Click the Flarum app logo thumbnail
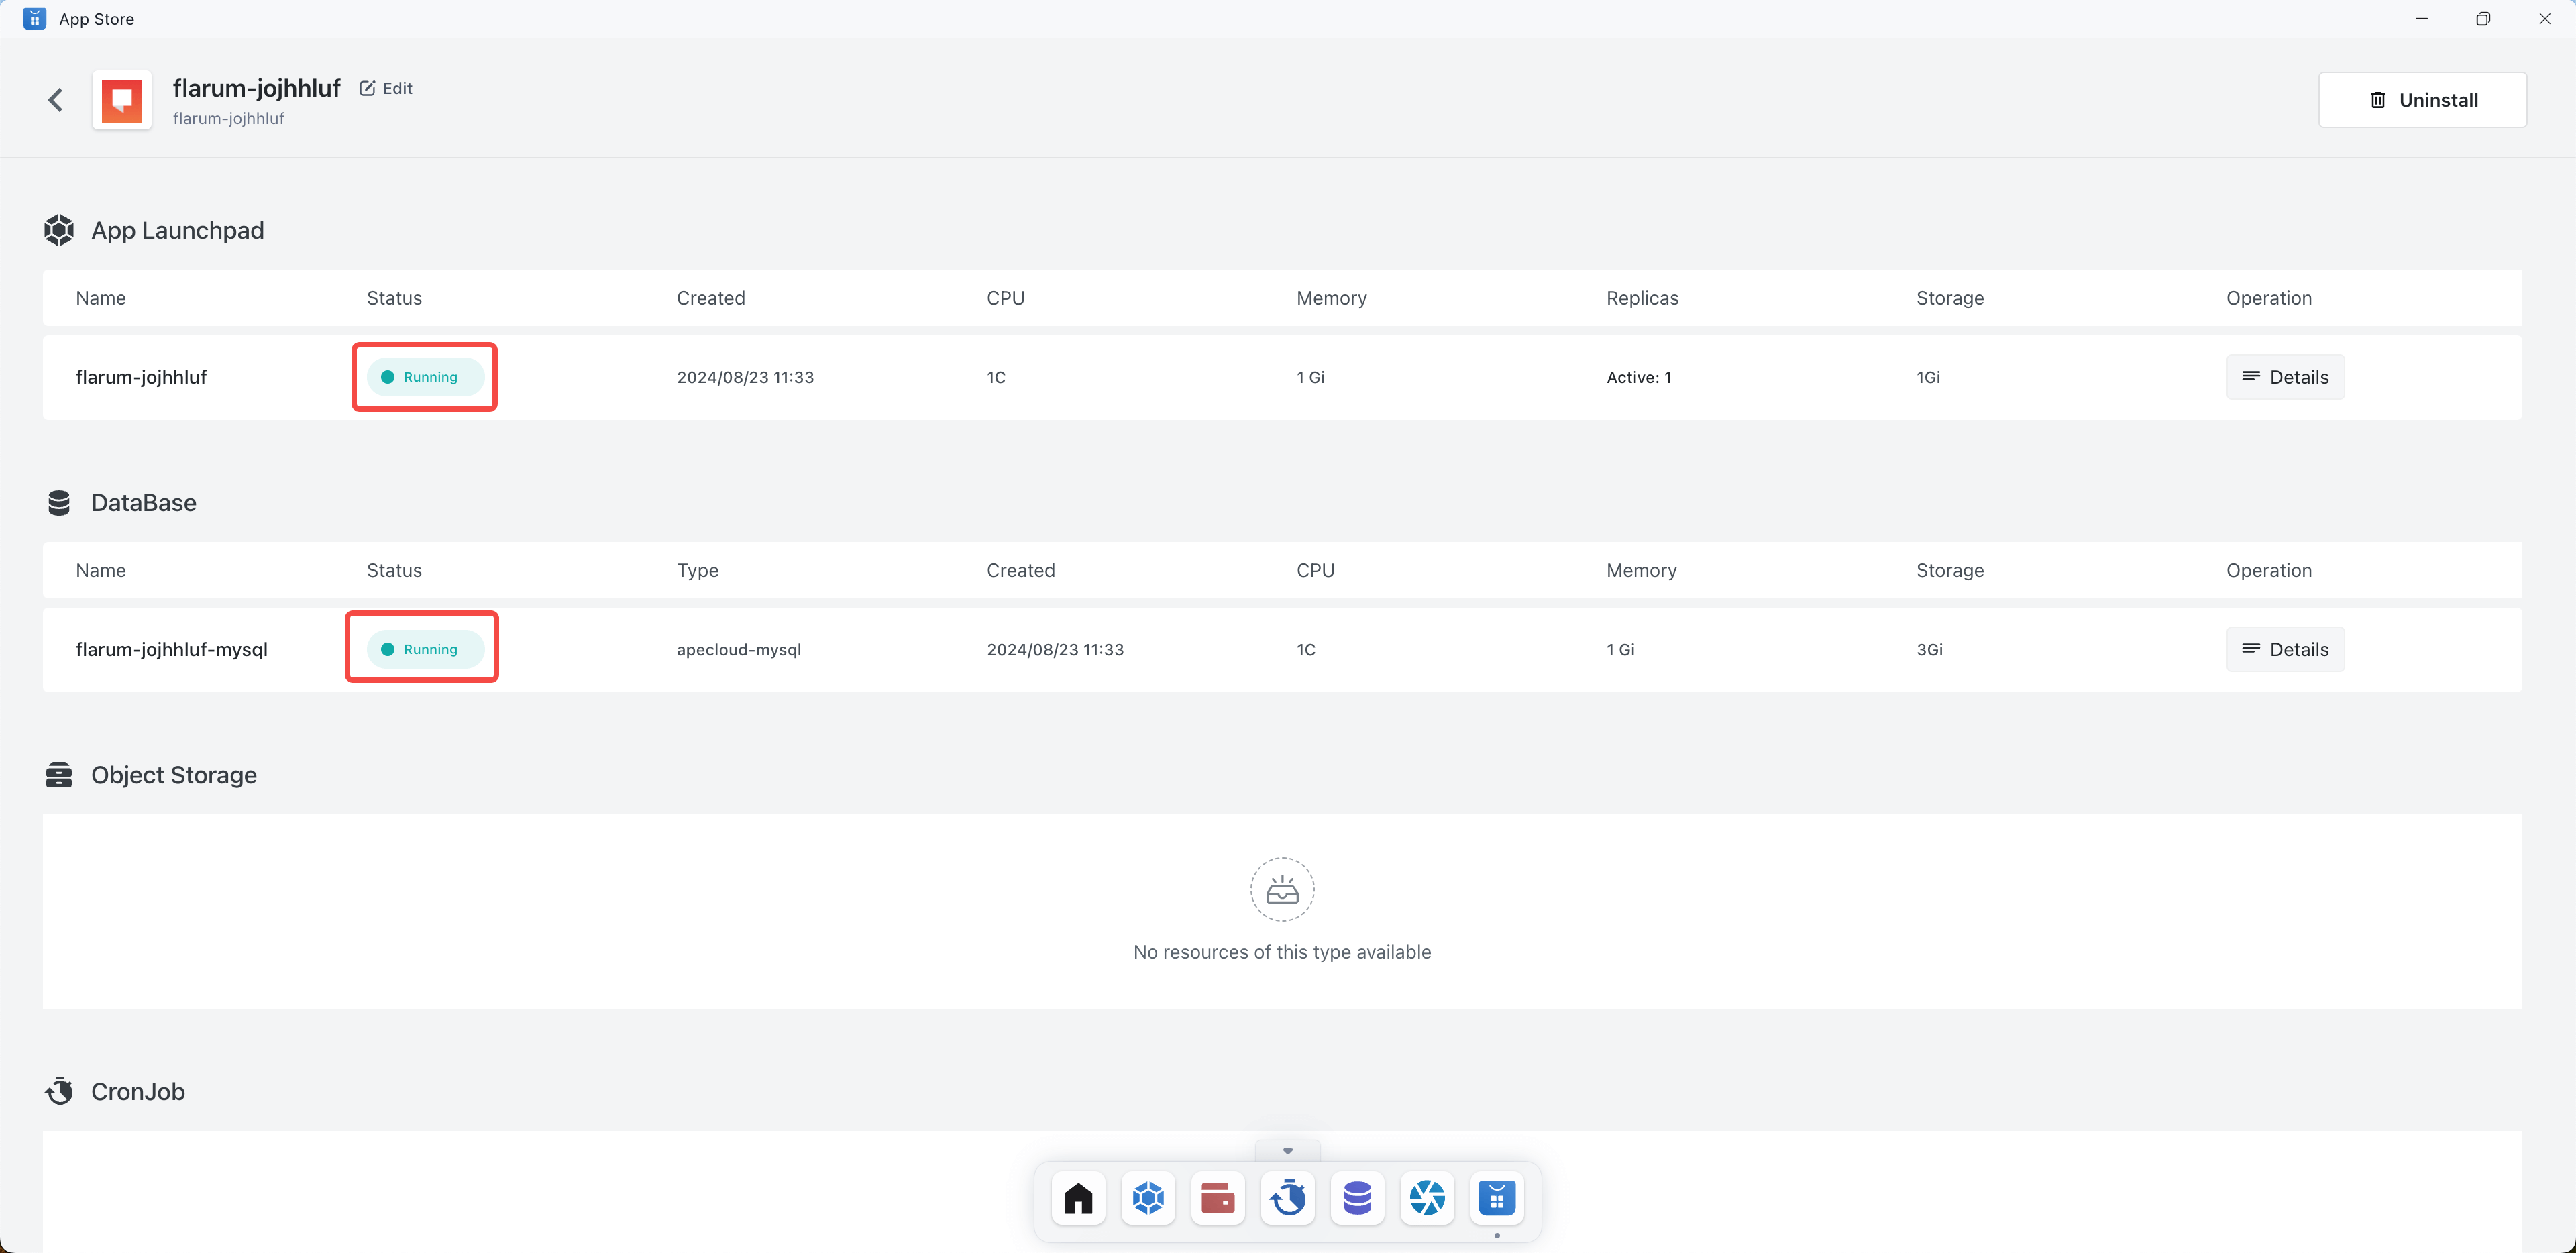Image resolution: width=2576 pixels, height=1253 pixels. (122, 100)
